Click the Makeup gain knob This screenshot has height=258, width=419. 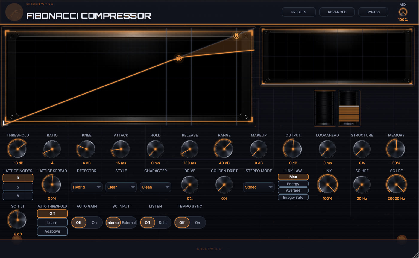(x=259, y=149)
